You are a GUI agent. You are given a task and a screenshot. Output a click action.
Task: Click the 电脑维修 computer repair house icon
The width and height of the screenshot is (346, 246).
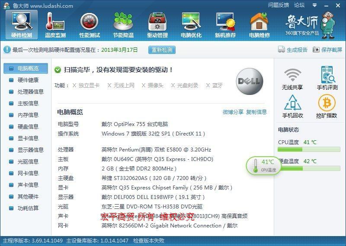pos(259,22)
